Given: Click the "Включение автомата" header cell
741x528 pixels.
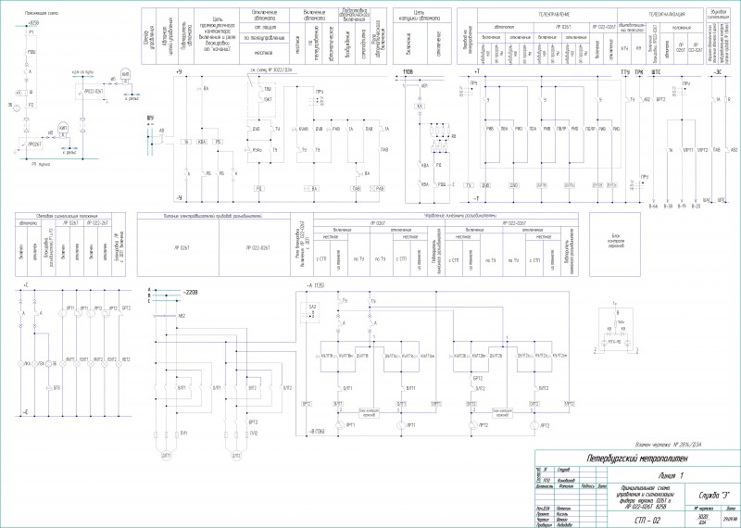Looking at the screenshot, I should pyautogui.click(x=314, y=15).
